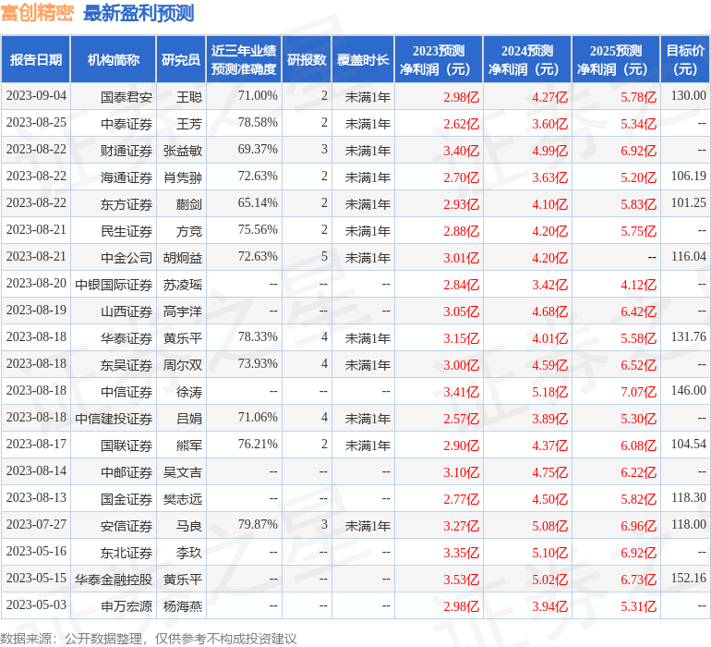
Task: Click institution 山西证券
Action: tap(127, 311)
